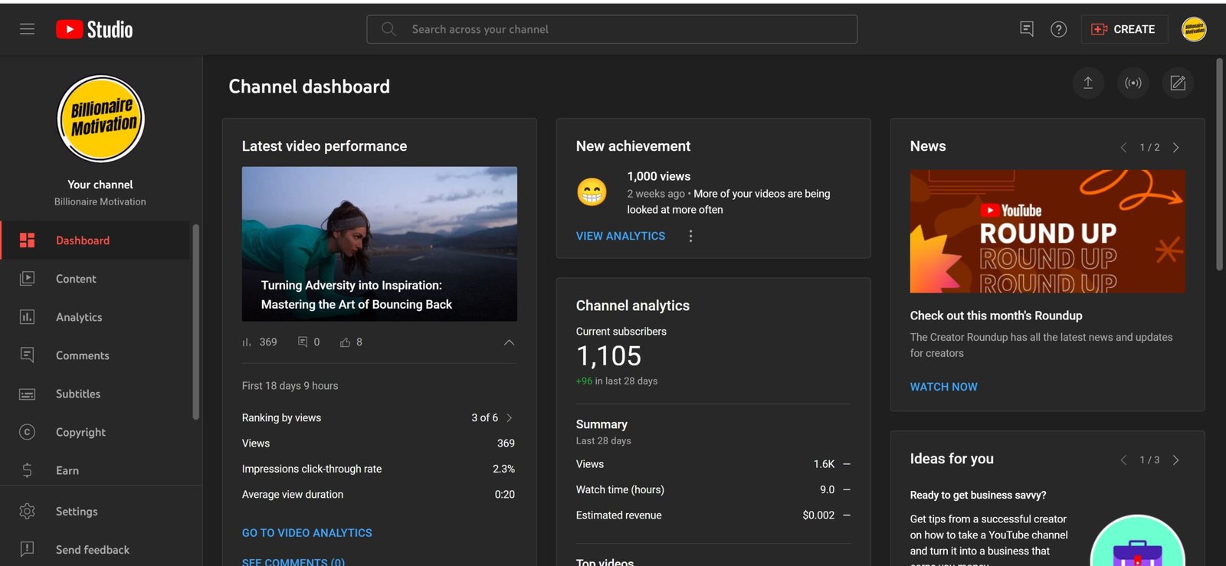The width and height of the screenshot is (1226, 566).
Task: Click the Dashboard grid icon
Action: [27, 240]
